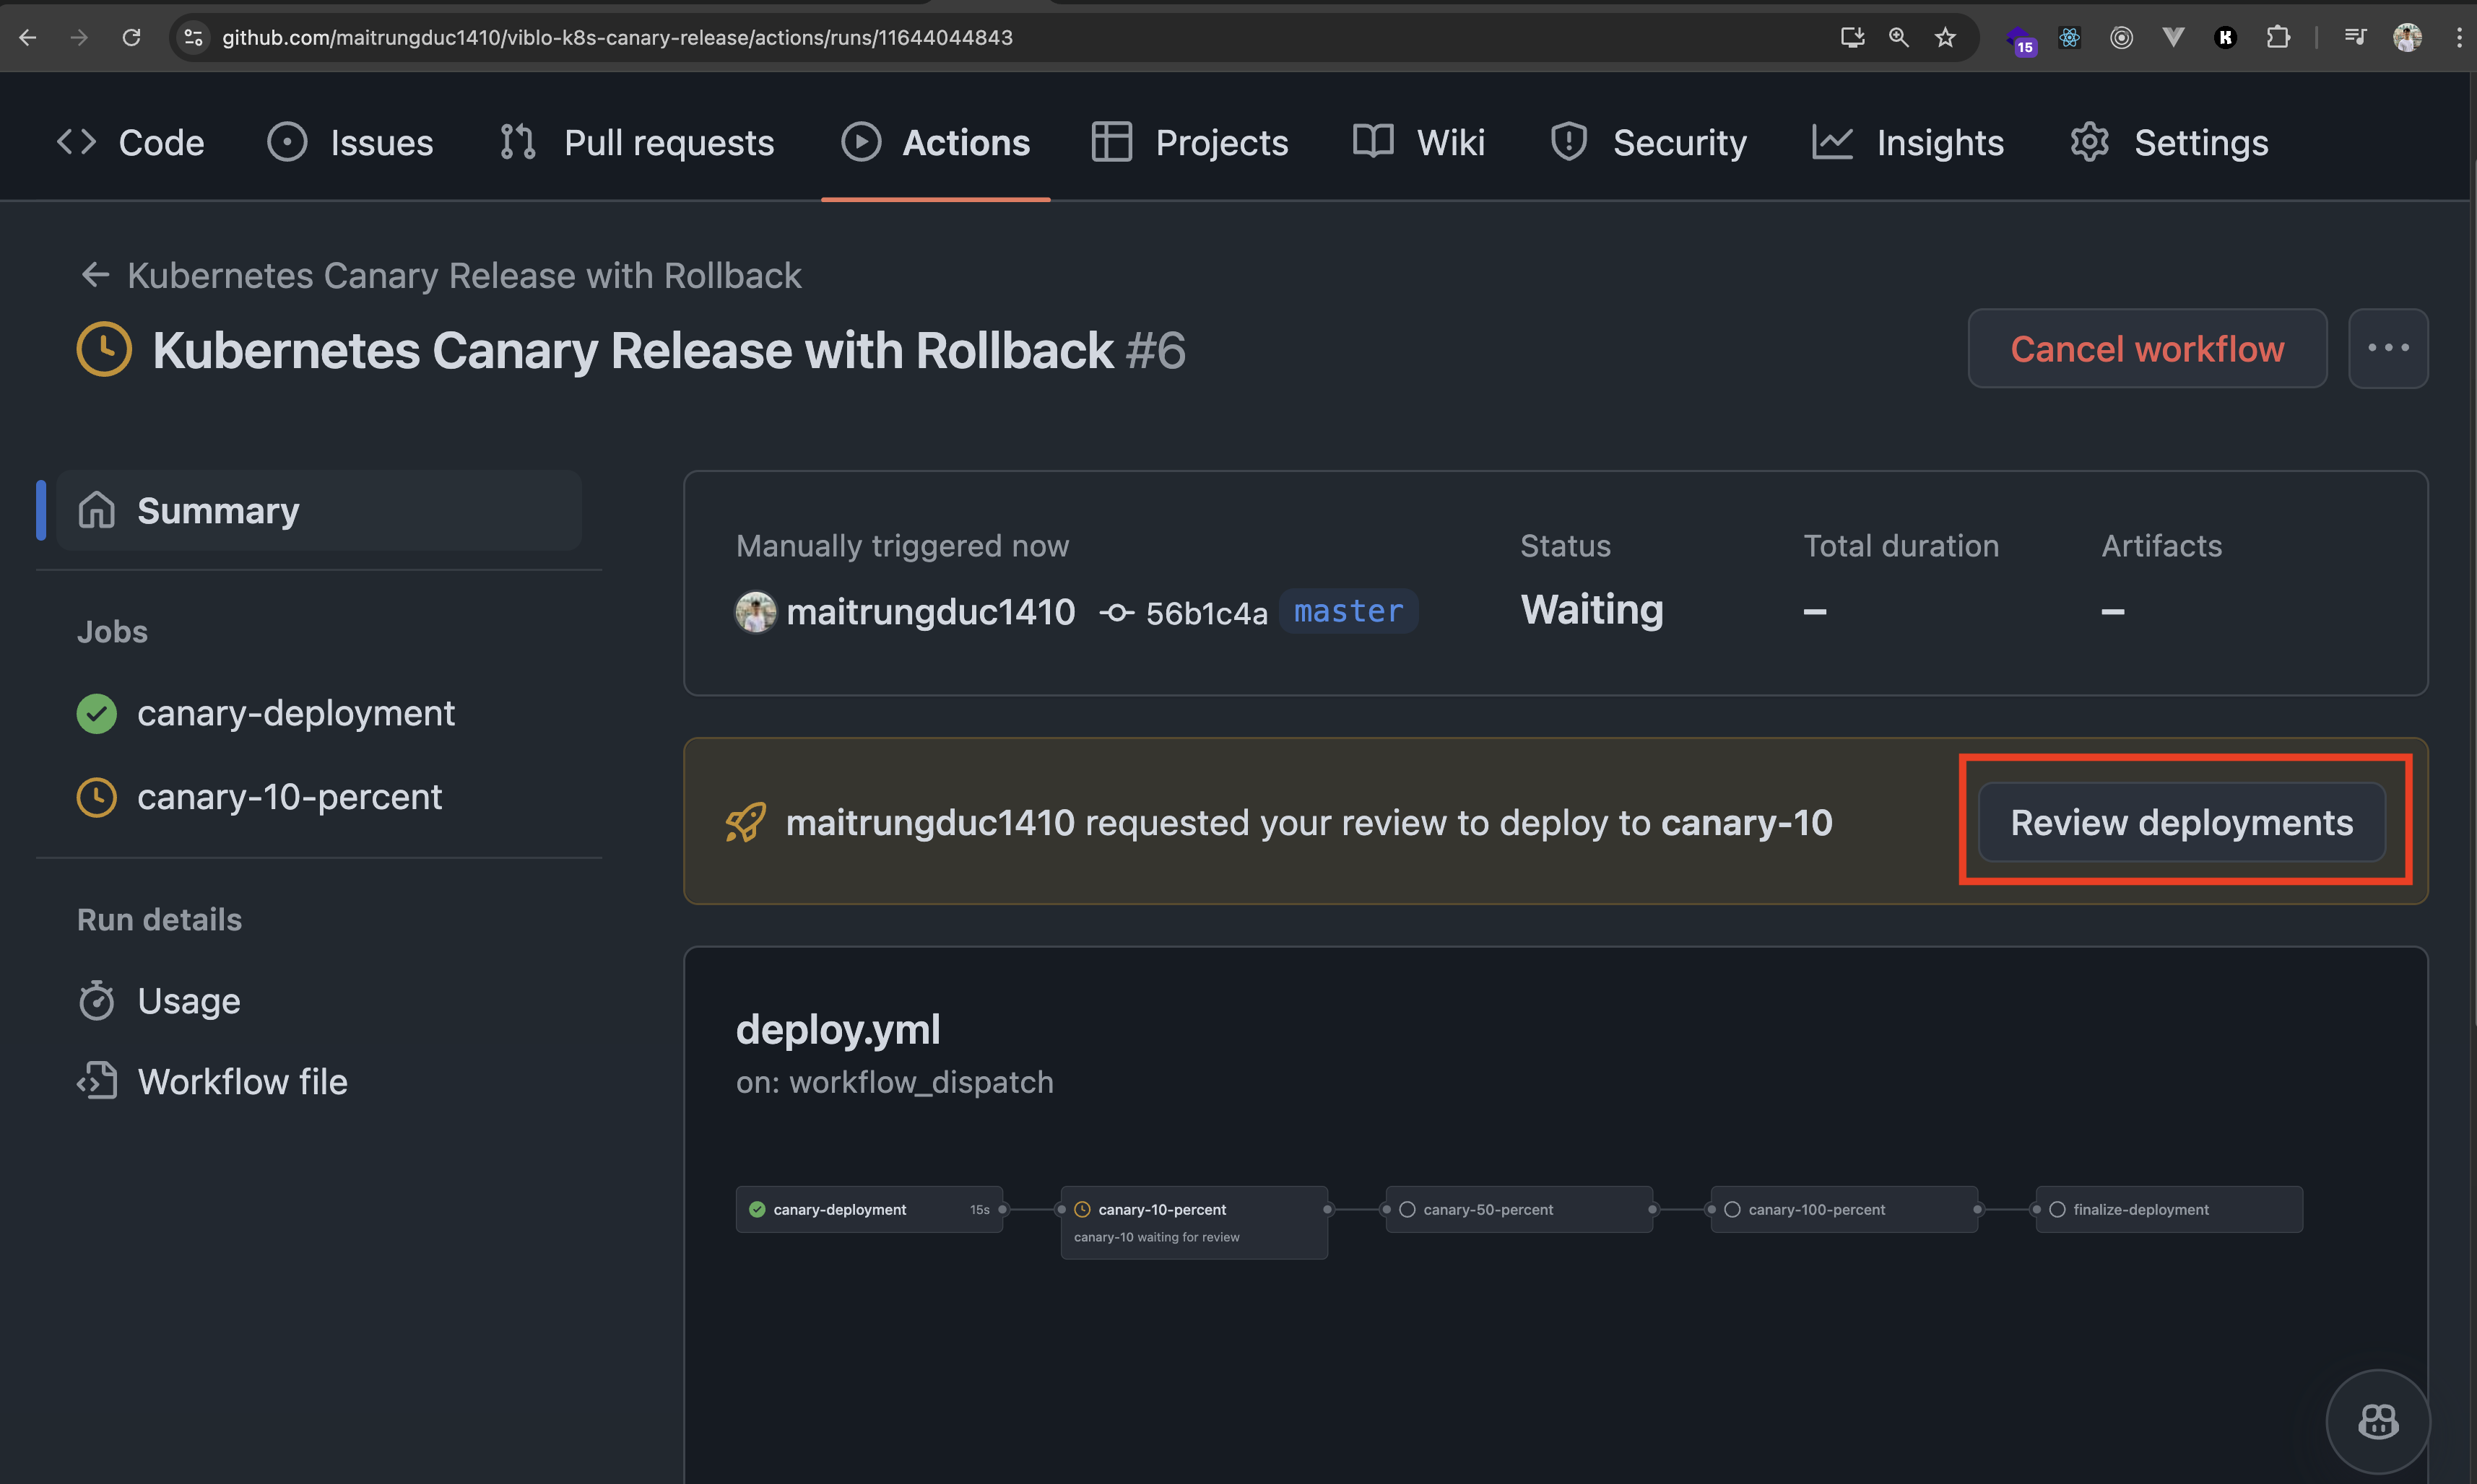This screenshot has height=1484, width=2477.
Task: Open the Workflow file from Run details
Action: point(242,1081)
